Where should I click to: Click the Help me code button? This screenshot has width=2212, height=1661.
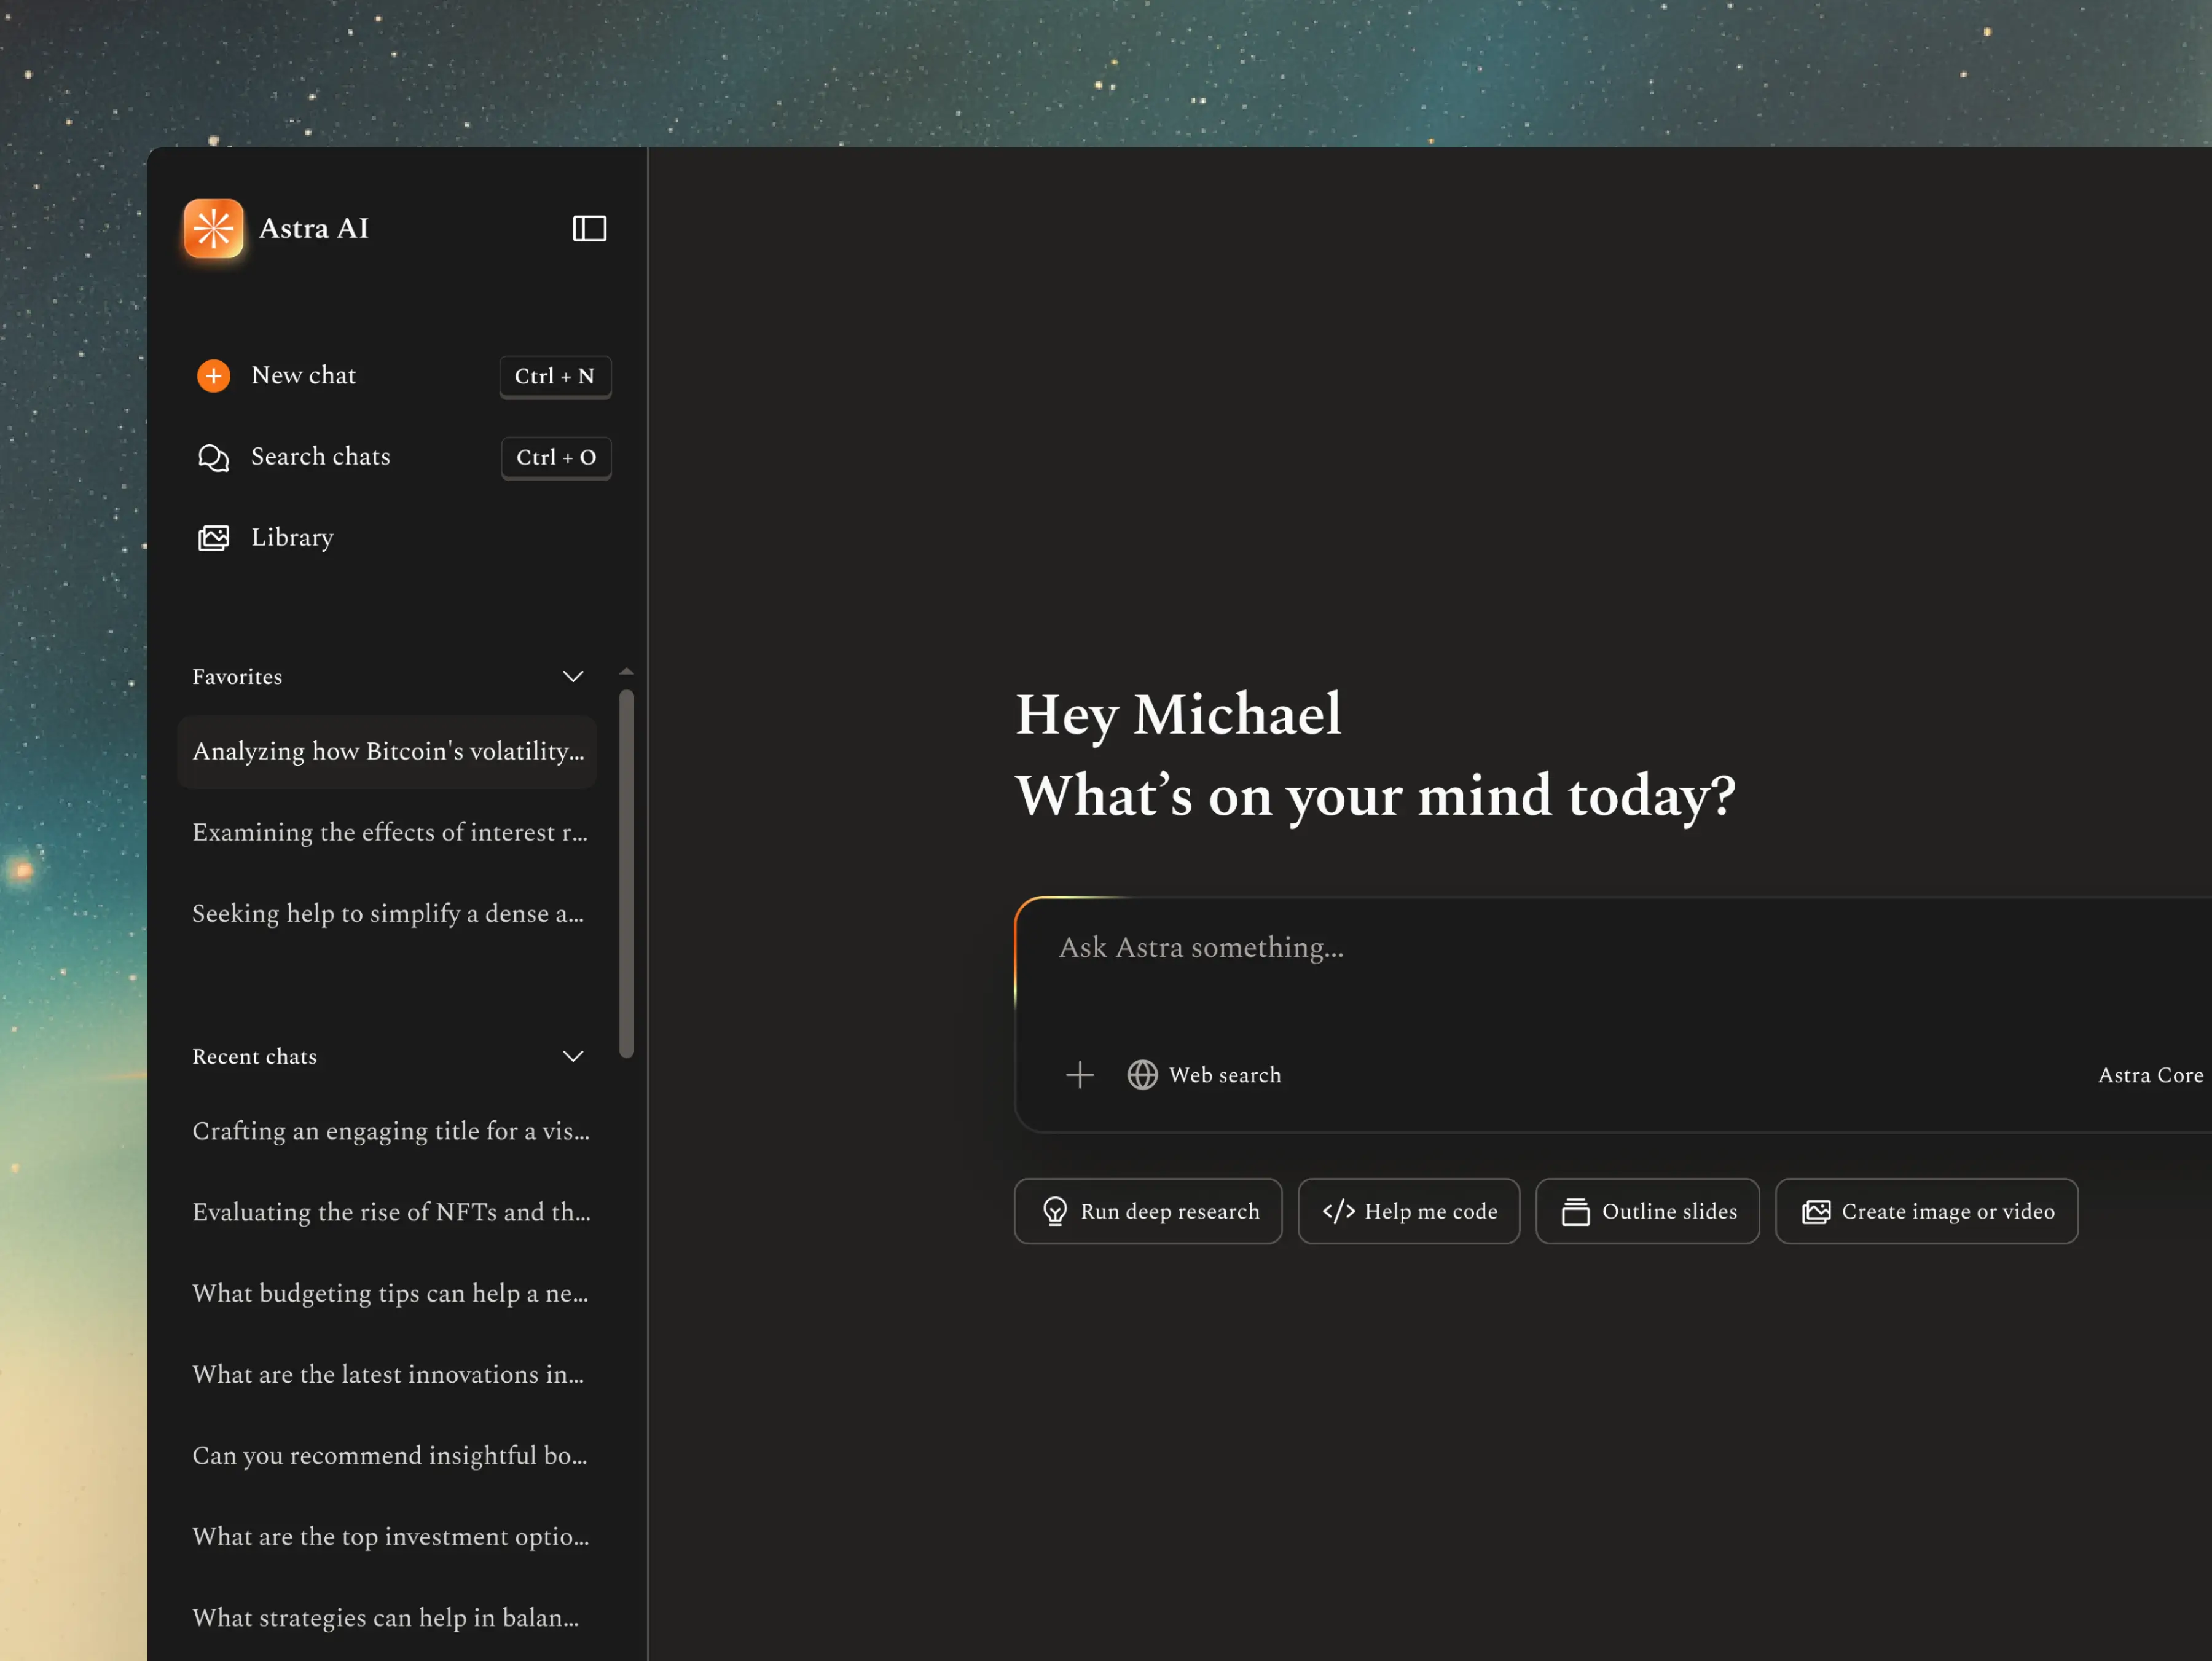1408,1211
